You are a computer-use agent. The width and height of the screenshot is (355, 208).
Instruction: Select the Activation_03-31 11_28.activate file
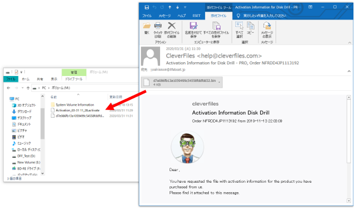[75, 110]
